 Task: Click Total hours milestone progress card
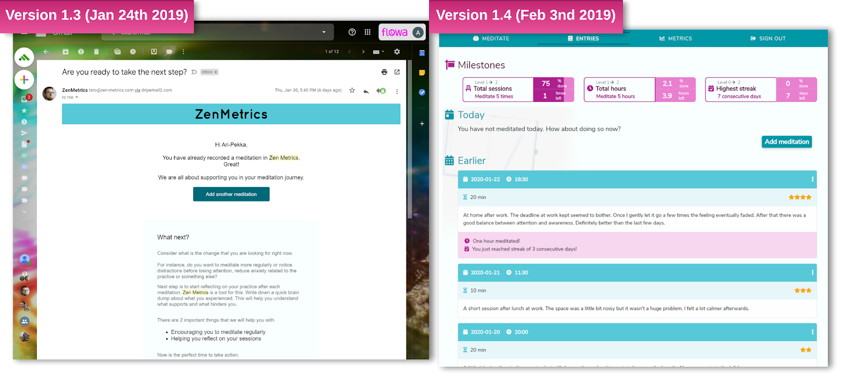(639, 90)
